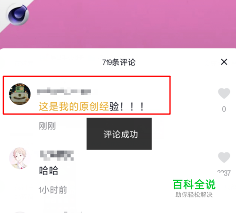Click the 1小时前 timestamp under 哈哈
Viewport: 236px width, 213px height.
pos(53,190)
